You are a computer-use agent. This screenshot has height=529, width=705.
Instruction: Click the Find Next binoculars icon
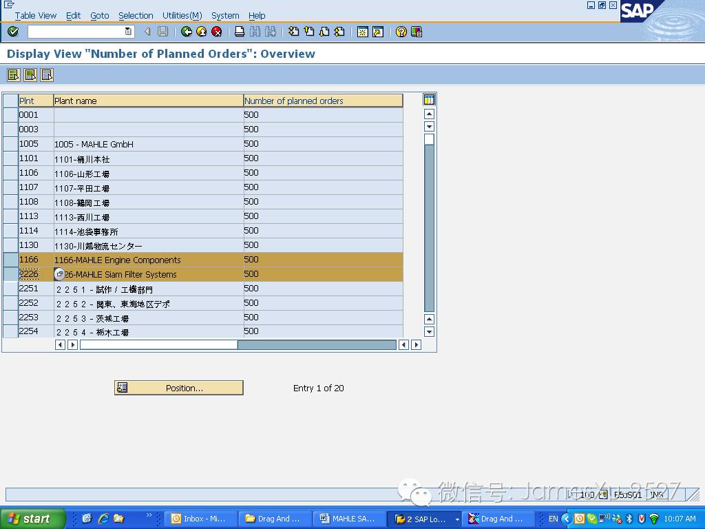270,32
